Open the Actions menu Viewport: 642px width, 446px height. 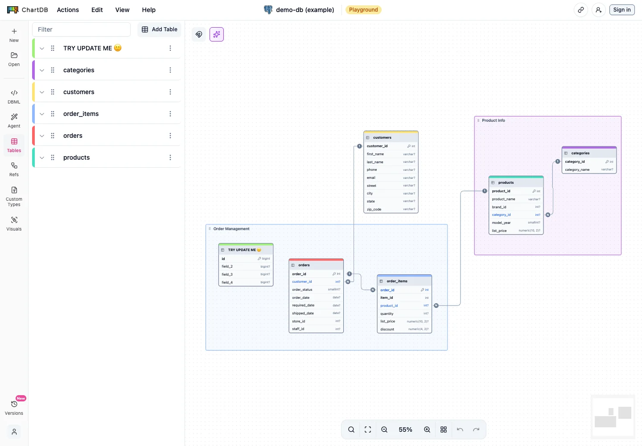tap(68, 10)
